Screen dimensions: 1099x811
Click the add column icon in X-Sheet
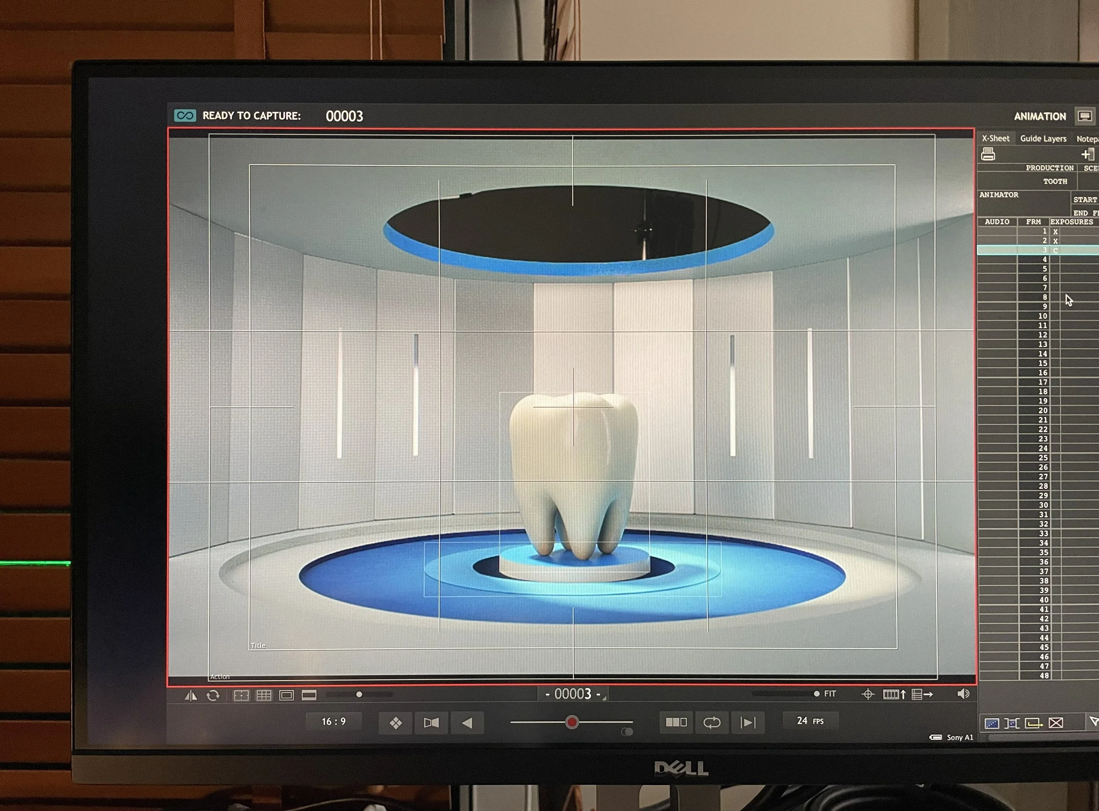tap(1087, 154)
